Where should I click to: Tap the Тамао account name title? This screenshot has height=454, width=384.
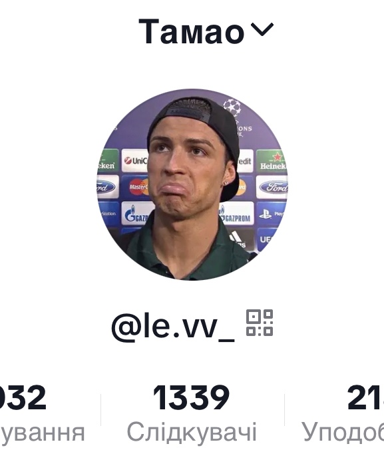192,31
